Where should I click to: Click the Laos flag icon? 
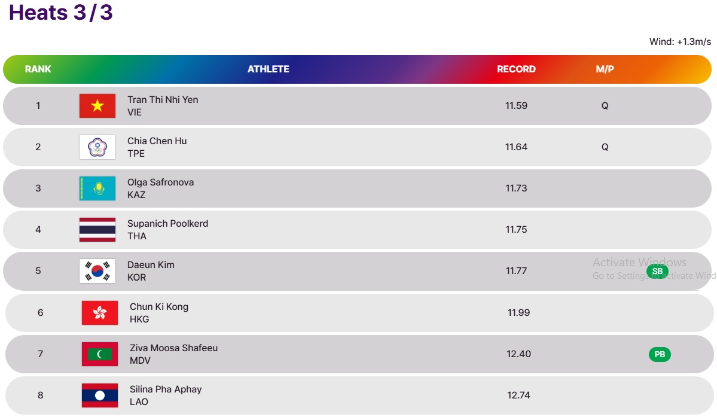coord(100,395)
